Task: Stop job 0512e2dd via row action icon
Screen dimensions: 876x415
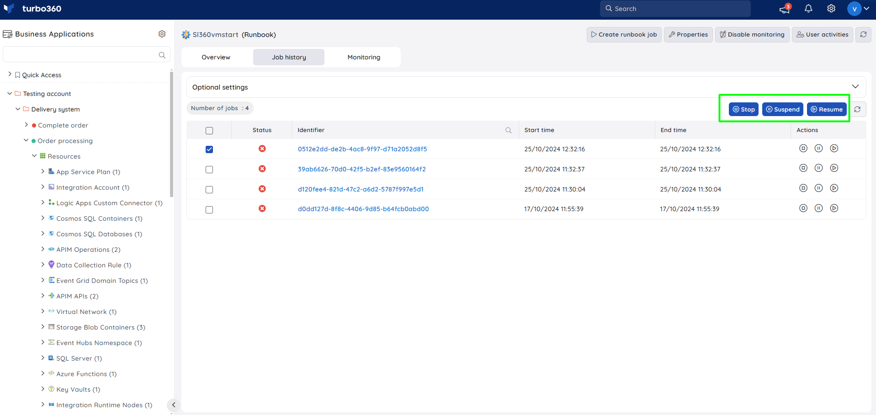Action: (803, 149)
